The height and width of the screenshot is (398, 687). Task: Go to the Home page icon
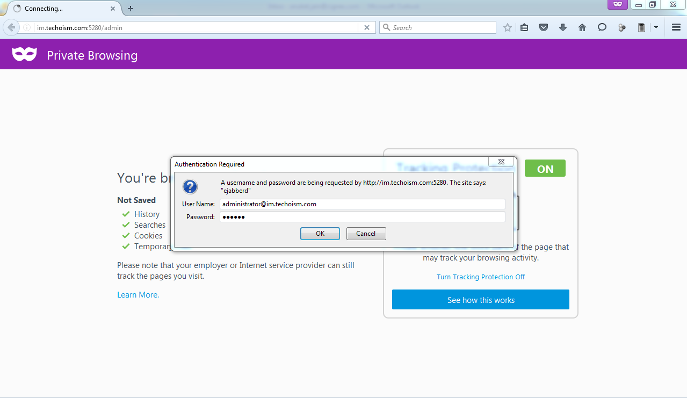tap(582, 27)
